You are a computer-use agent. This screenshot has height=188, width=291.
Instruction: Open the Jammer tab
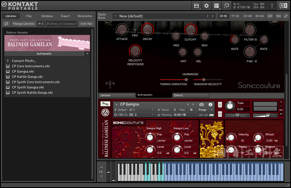117,95
